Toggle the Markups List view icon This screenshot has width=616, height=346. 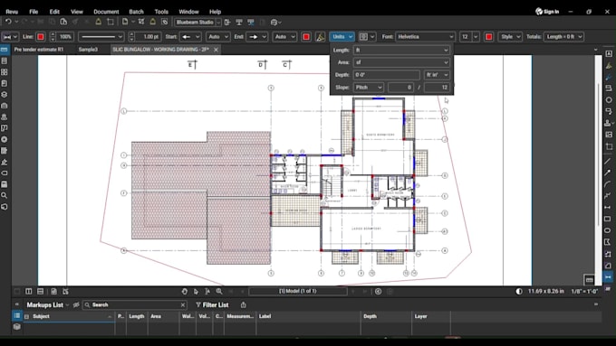coord(17,316)
